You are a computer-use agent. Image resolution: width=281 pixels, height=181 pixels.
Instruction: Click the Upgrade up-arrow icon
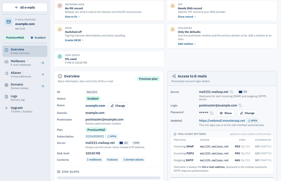6,108
